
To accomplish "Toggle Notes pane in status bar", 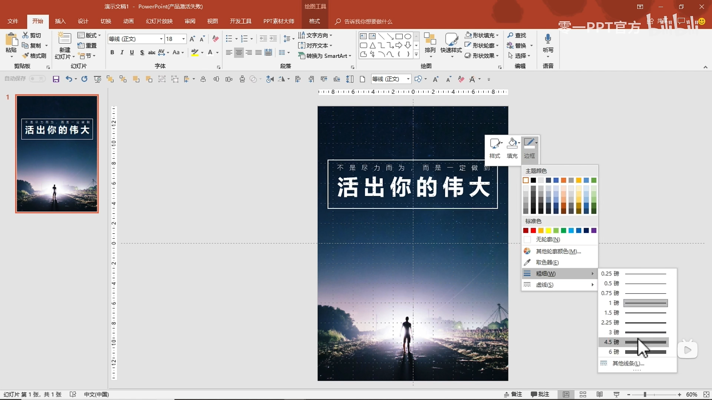I will point(513,394).
